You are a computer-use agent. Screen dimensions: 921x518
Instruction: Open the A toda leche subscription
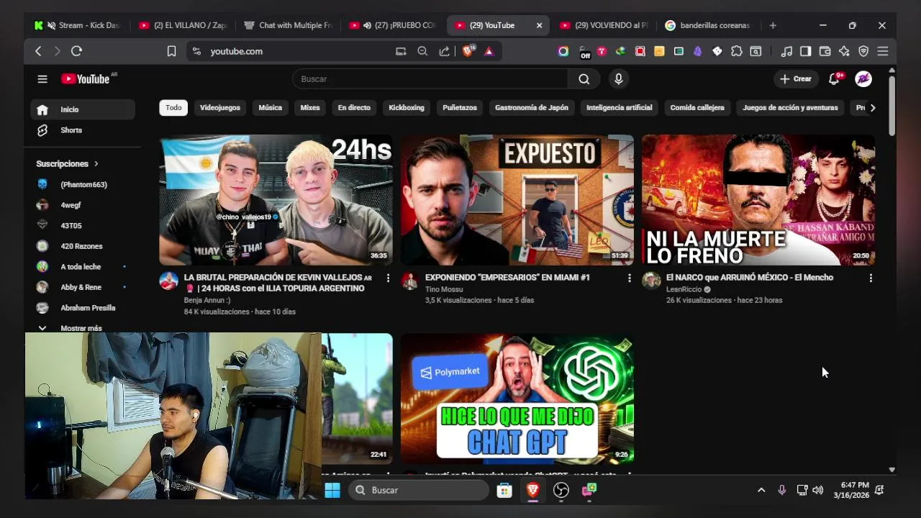click(x=83, y=267)
